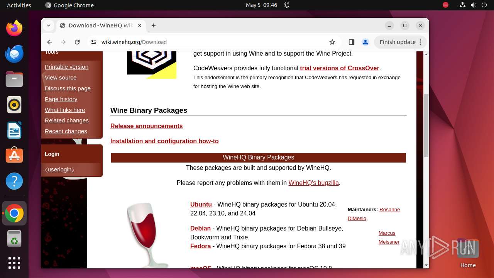Open the Trash icon in dock
Image resolution: width=494 pixels, height=278 pixels.
14,238
